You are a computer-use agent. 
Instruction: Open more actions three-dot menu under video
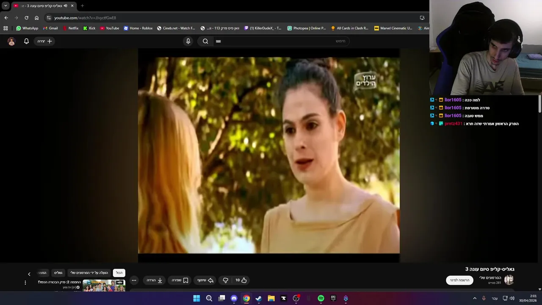click(134, 280)
